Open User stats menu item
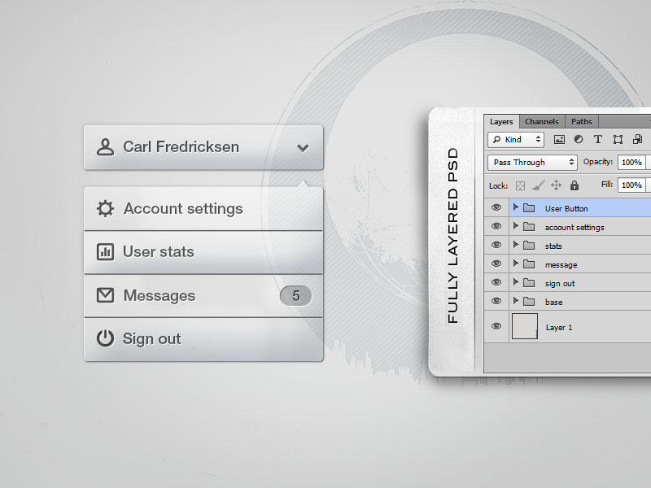The image size is (651, 488). [x=203, y=252]
